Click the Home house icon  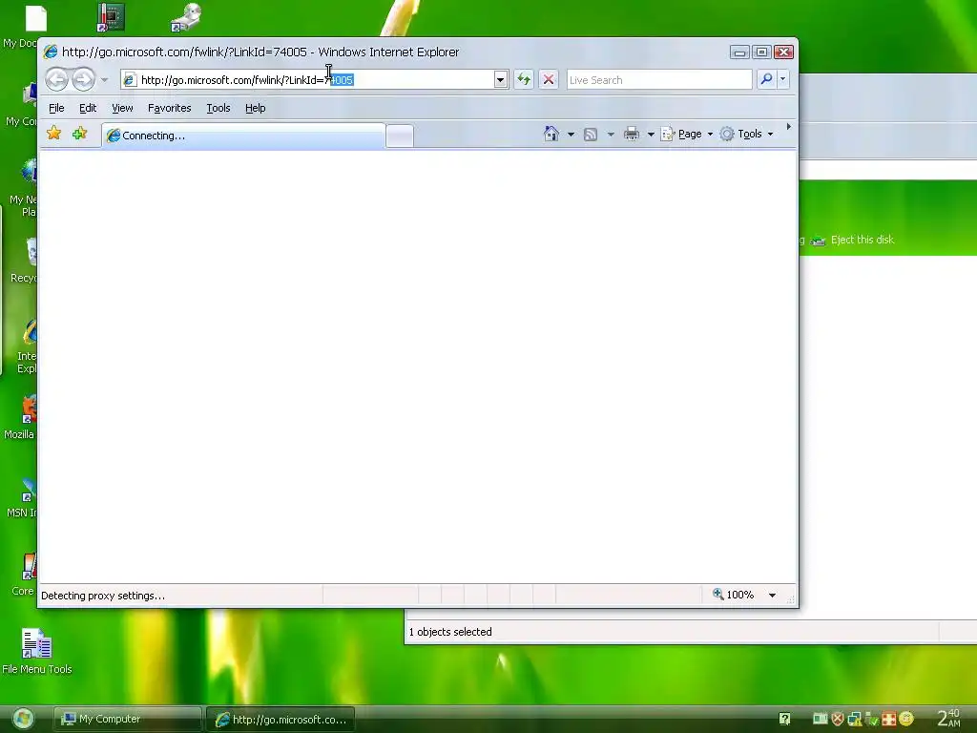click(x=551, y=134)
